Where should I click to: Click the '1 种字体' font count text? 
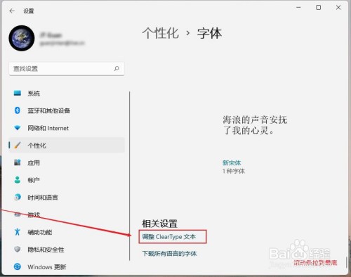234,171
